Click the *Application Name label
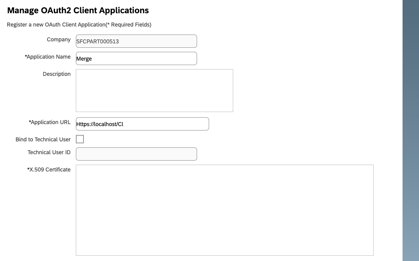 click(x=48, y=57)
